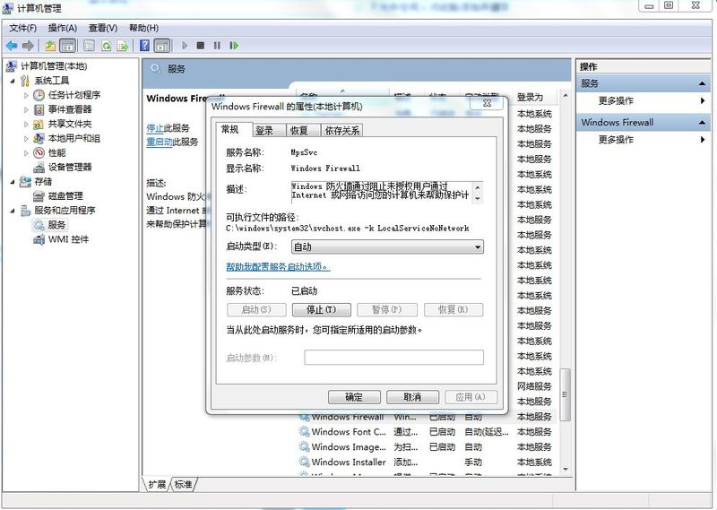Image resolution: width=717 pixels, height=510 pixels.
Task: Open the 启动类型 dropdown
Action: 387,246
